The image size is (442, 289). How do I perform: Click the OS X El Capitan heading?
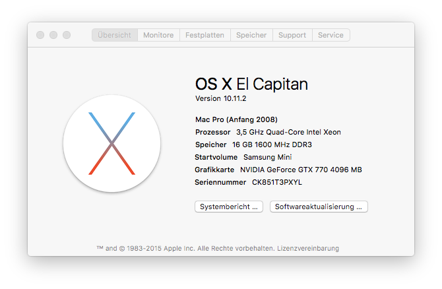(251, 84)
